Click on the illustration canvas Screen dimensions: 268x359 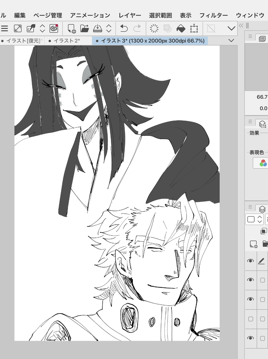coord(117,193)
